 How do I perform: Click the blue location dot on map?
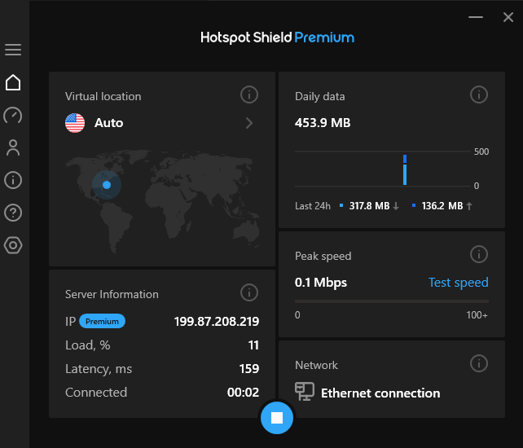coord(107,185)
